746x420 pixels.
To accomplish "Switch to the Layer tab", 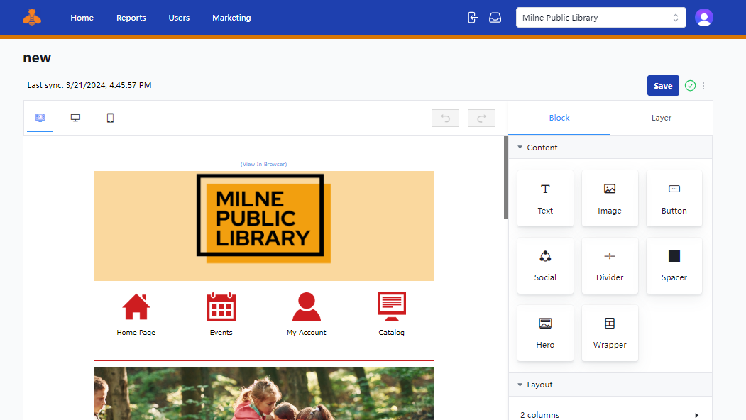I will coord(662,118).
